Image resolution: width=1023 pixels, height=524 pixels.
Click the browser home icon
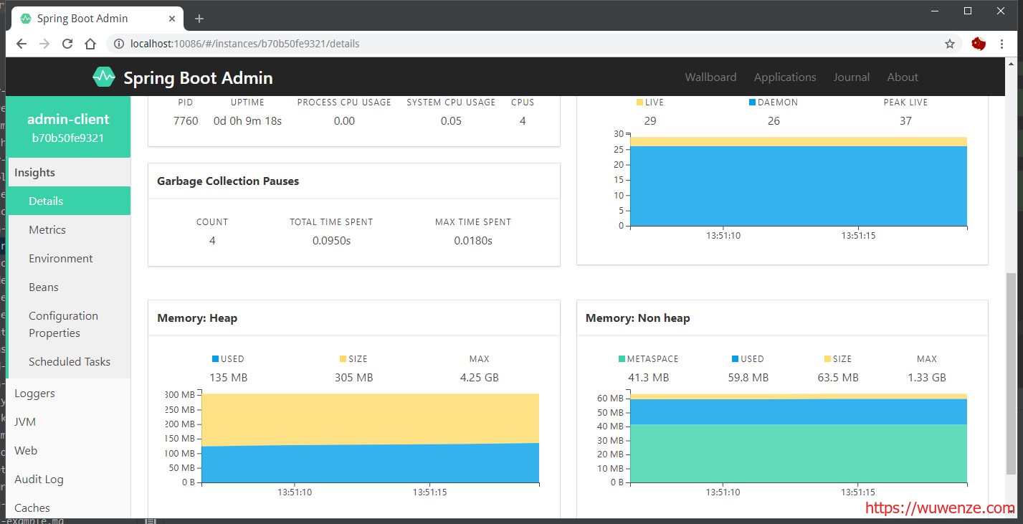[x=90, y=44]
